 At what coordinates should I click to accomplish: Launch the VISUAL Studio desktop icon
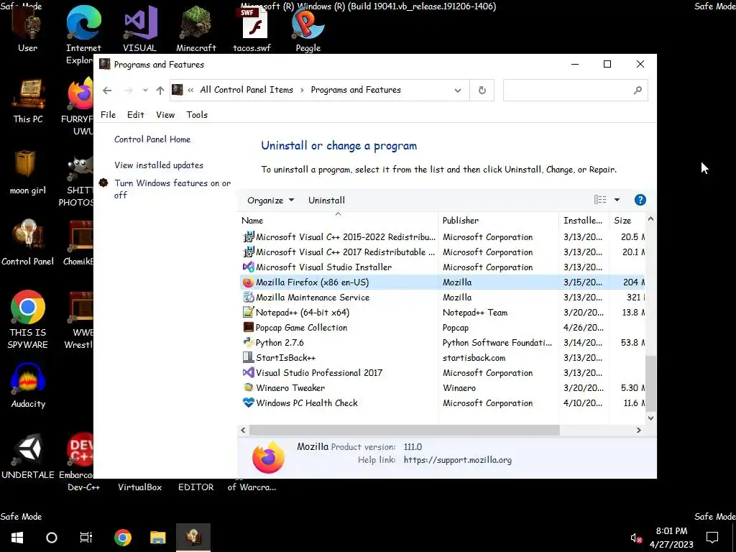point(139,28)
